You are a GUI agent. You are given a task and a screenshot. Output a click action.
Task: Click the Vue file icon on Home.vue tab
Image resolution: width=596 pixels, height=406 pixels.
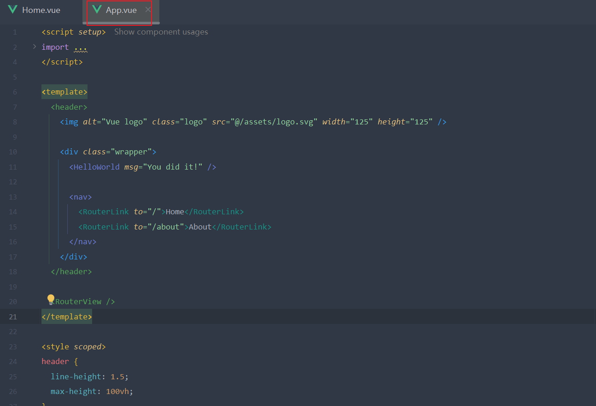click(x=12, y=10)
